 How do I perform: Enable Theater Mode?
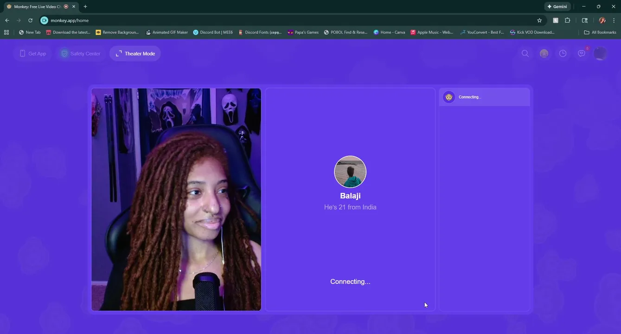click(135, 53)
